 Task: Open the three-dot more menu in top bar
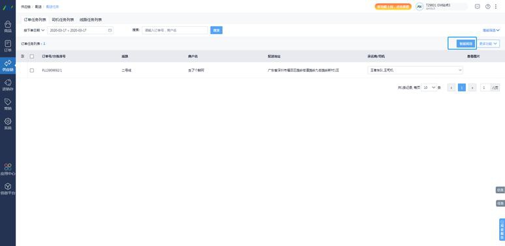coord(496,7)
